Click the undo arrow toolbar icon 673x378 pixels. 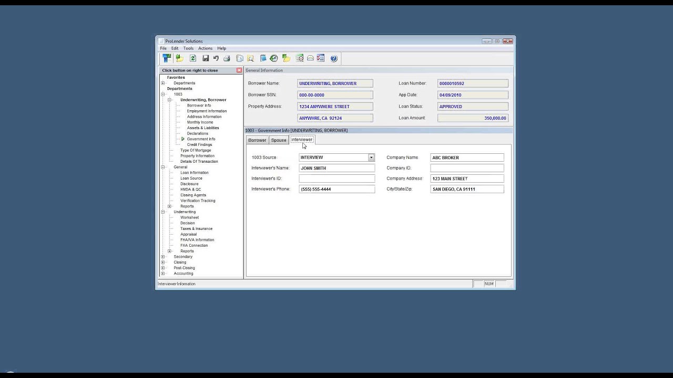point(216,58)
